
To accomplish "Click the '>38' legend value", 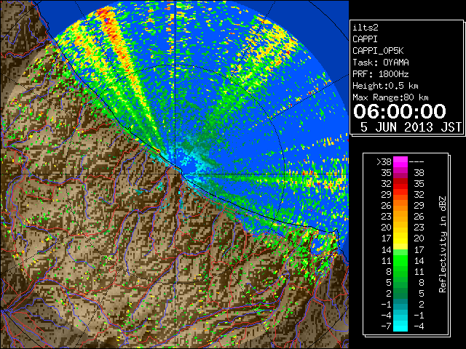I will click(384, 162).
